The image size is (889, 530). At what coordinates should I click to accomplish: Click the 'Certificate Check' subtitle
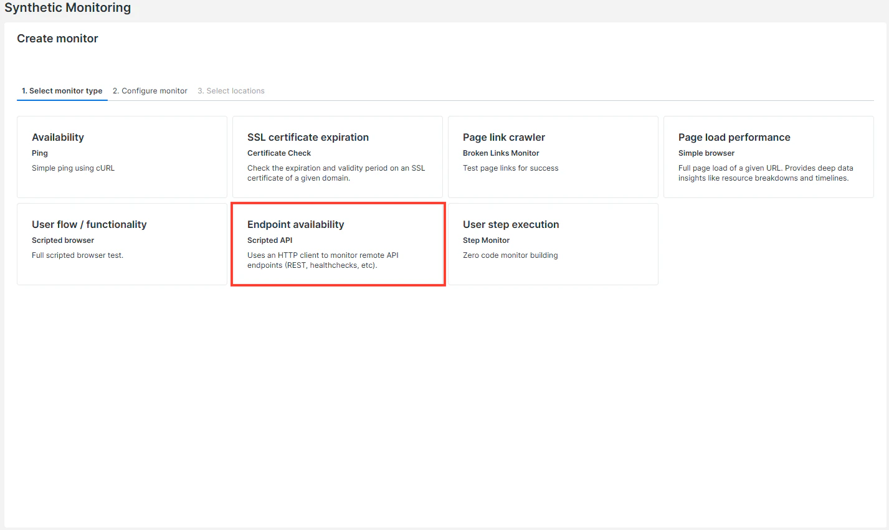[x=279, y=153]
